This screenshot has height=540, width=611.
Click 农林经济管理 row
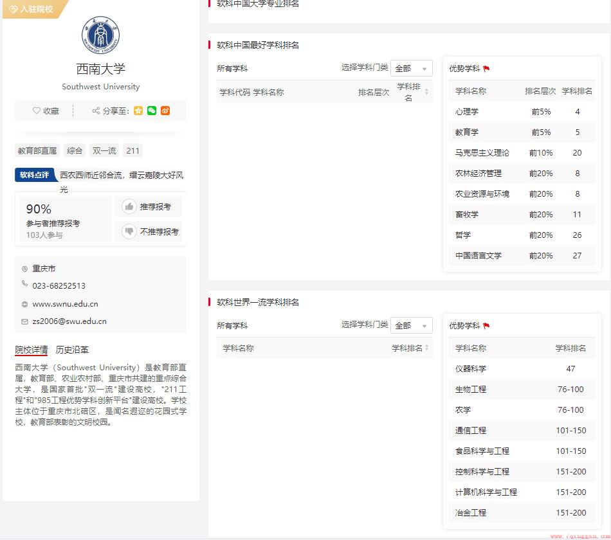click(x=522, y=174)
